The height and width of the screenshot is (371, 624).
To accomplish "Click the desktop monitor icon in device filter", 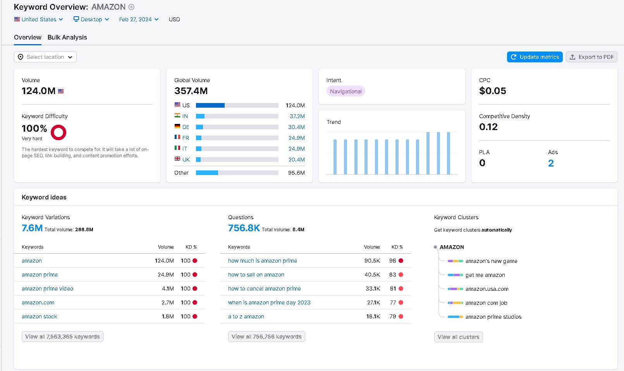I will [x=76, y=19].
